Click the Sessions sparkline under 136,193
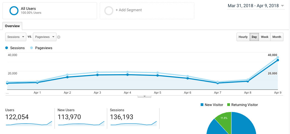Screen dimensions: 290x134 [x=133, y=124]
